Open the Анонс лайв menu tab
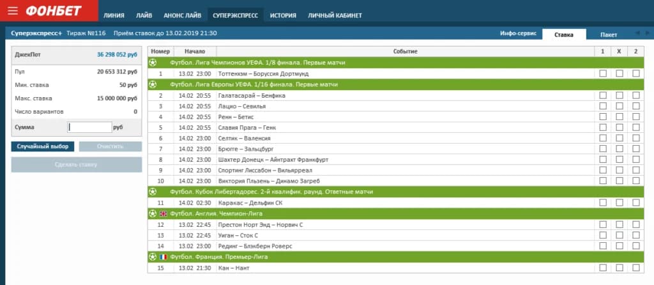The height and width of the screenshot is (285, 654). coord(182,15)
